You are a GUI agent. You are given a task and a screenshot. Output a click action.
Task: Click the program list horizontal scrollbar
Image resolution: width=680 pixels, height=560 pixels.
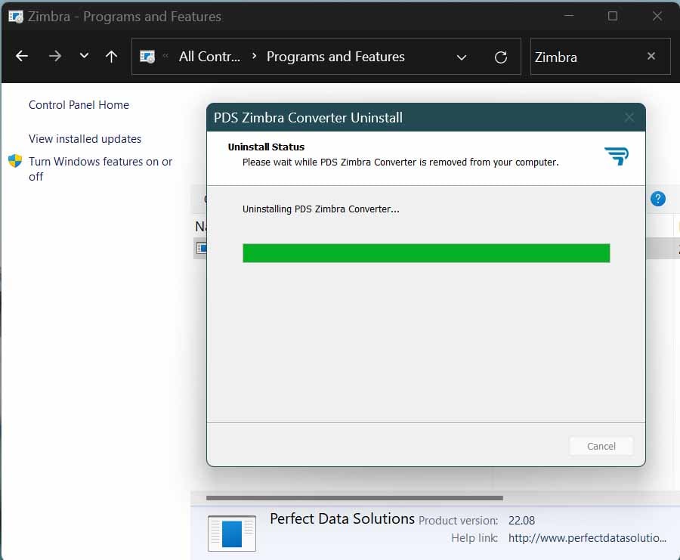(354, 498)
